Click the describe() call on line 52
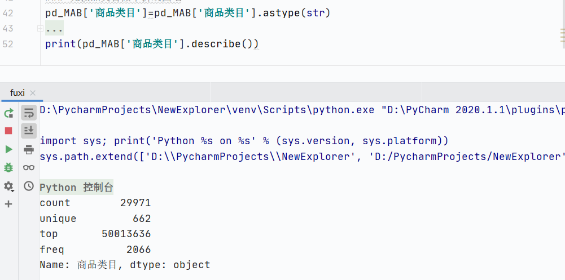The height and width of the screenshot is (280, 565). [x=224, y=44]
